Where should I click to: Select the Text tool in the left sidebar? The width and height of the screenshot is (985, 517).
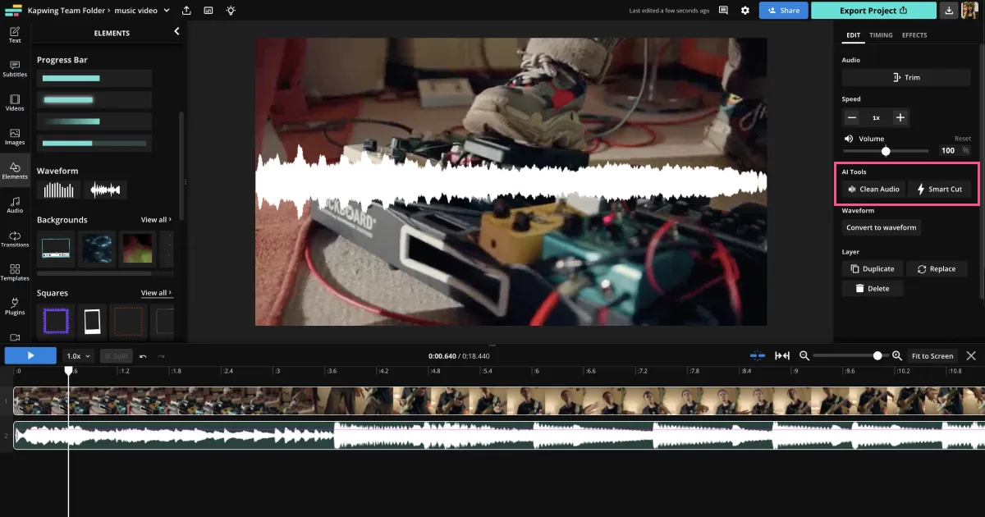(x=14, y=36)
